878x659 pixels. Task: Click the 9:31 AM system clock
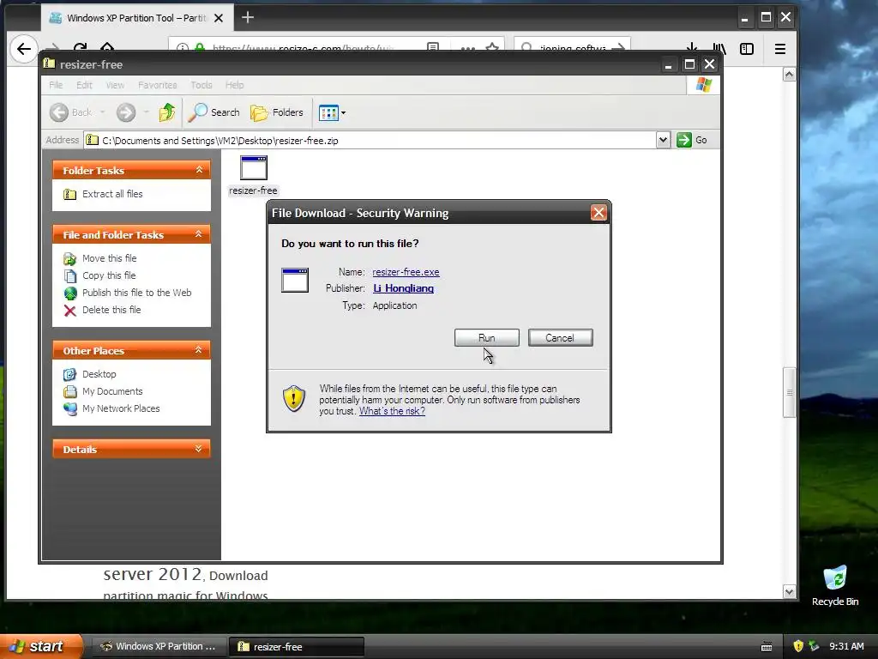point(846,646)
